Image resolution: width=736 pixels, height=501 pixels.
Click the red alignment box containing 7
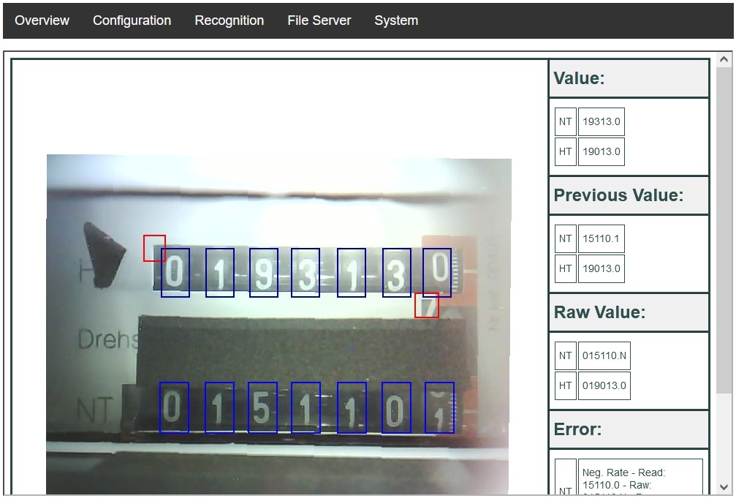pos(427,306)
